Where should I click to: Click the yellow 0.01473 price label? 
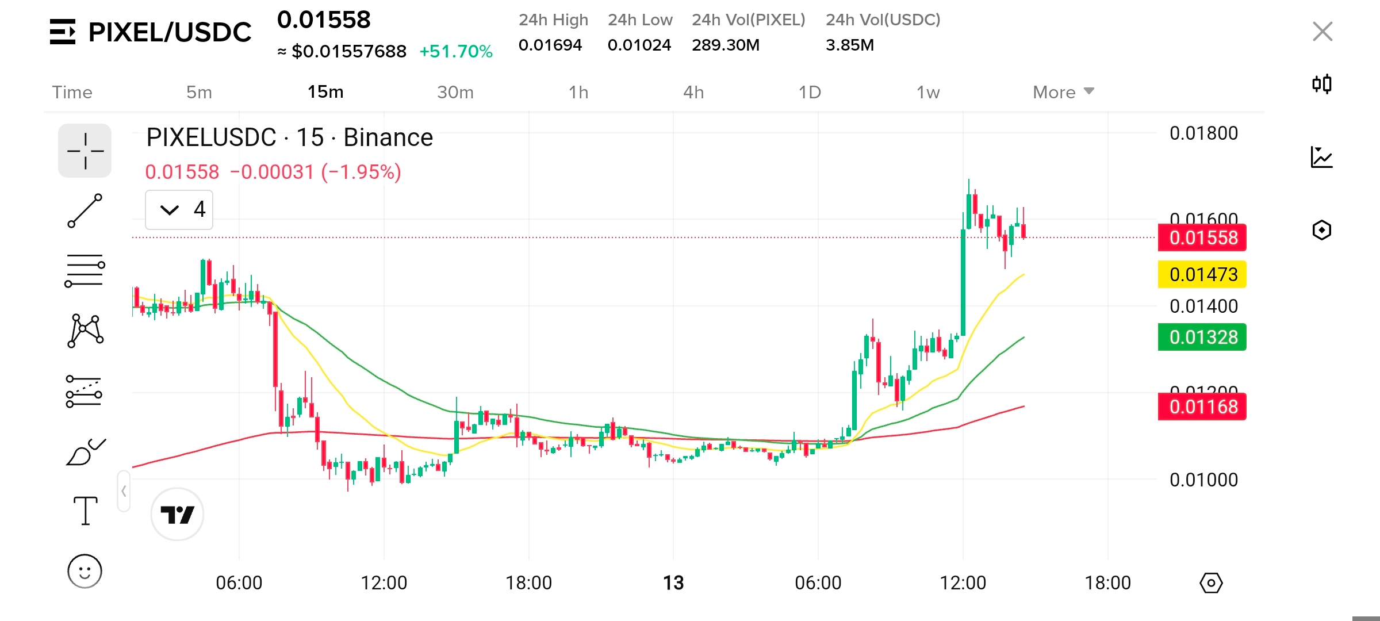[x=1202, y=275]
